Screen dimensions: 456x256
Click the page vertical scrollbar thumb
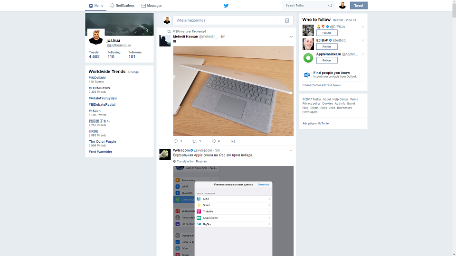point(454,10)
